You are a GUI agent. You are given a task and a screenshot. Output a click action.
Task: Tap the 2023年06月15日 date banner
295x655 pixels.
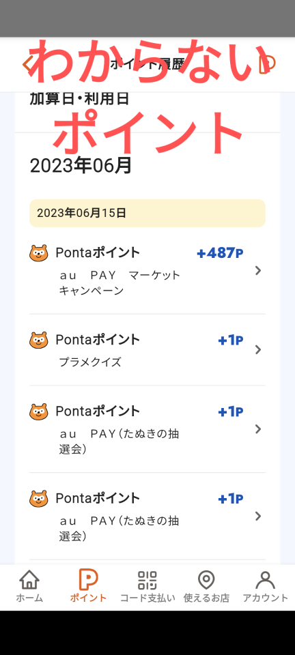[147, 213]
